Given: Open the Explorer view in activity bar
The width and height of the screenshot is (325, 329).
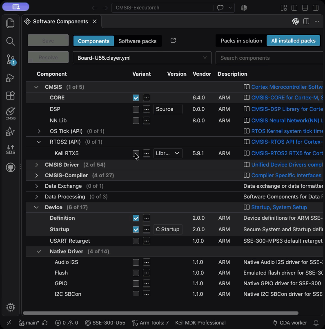Looking at the screenshot, I should (x=10, y=23).
